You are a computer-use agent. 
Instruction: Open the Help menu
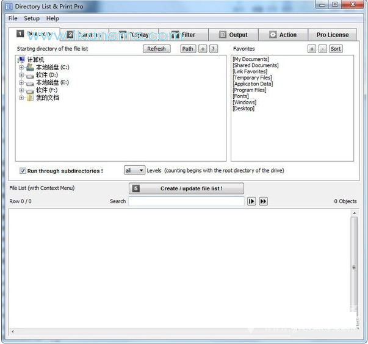pyautogui.click(x=52, y=18)
